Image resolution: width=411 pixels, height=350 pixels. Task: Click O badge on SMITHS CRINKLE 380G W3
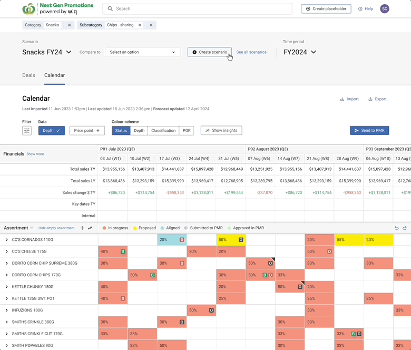tap(182, 322)
